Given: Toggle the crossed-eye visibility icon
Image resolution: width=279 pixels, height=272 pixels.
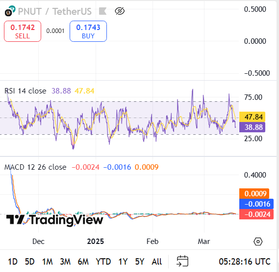Looking at the screenshot, I should 120,11.
